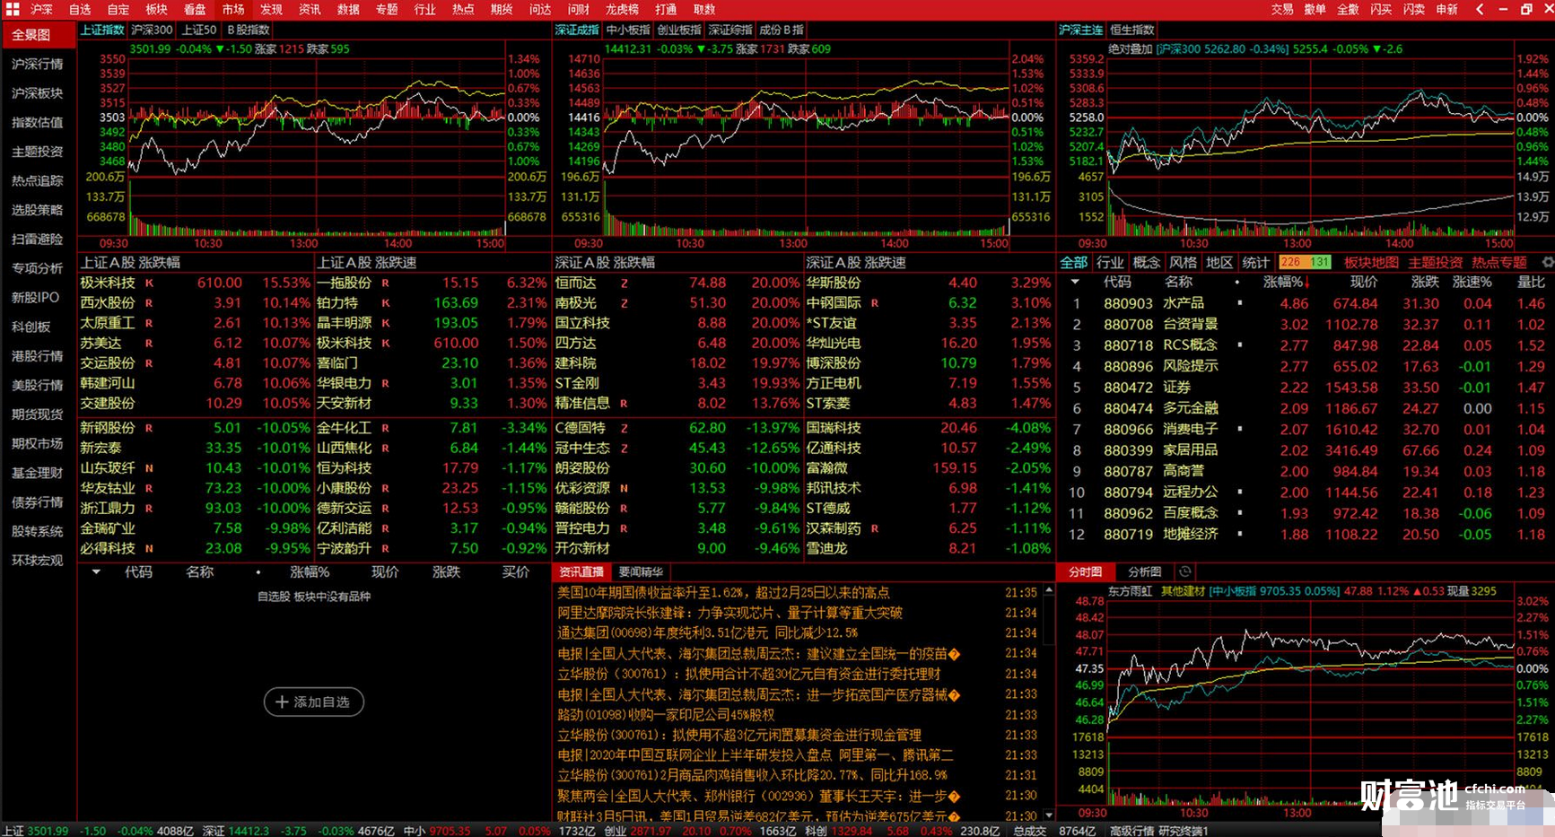1555x837 pixels.
Task: Switch to the 恒生指数 tab
Action: pyautogui.click(x=1132, y=30)
